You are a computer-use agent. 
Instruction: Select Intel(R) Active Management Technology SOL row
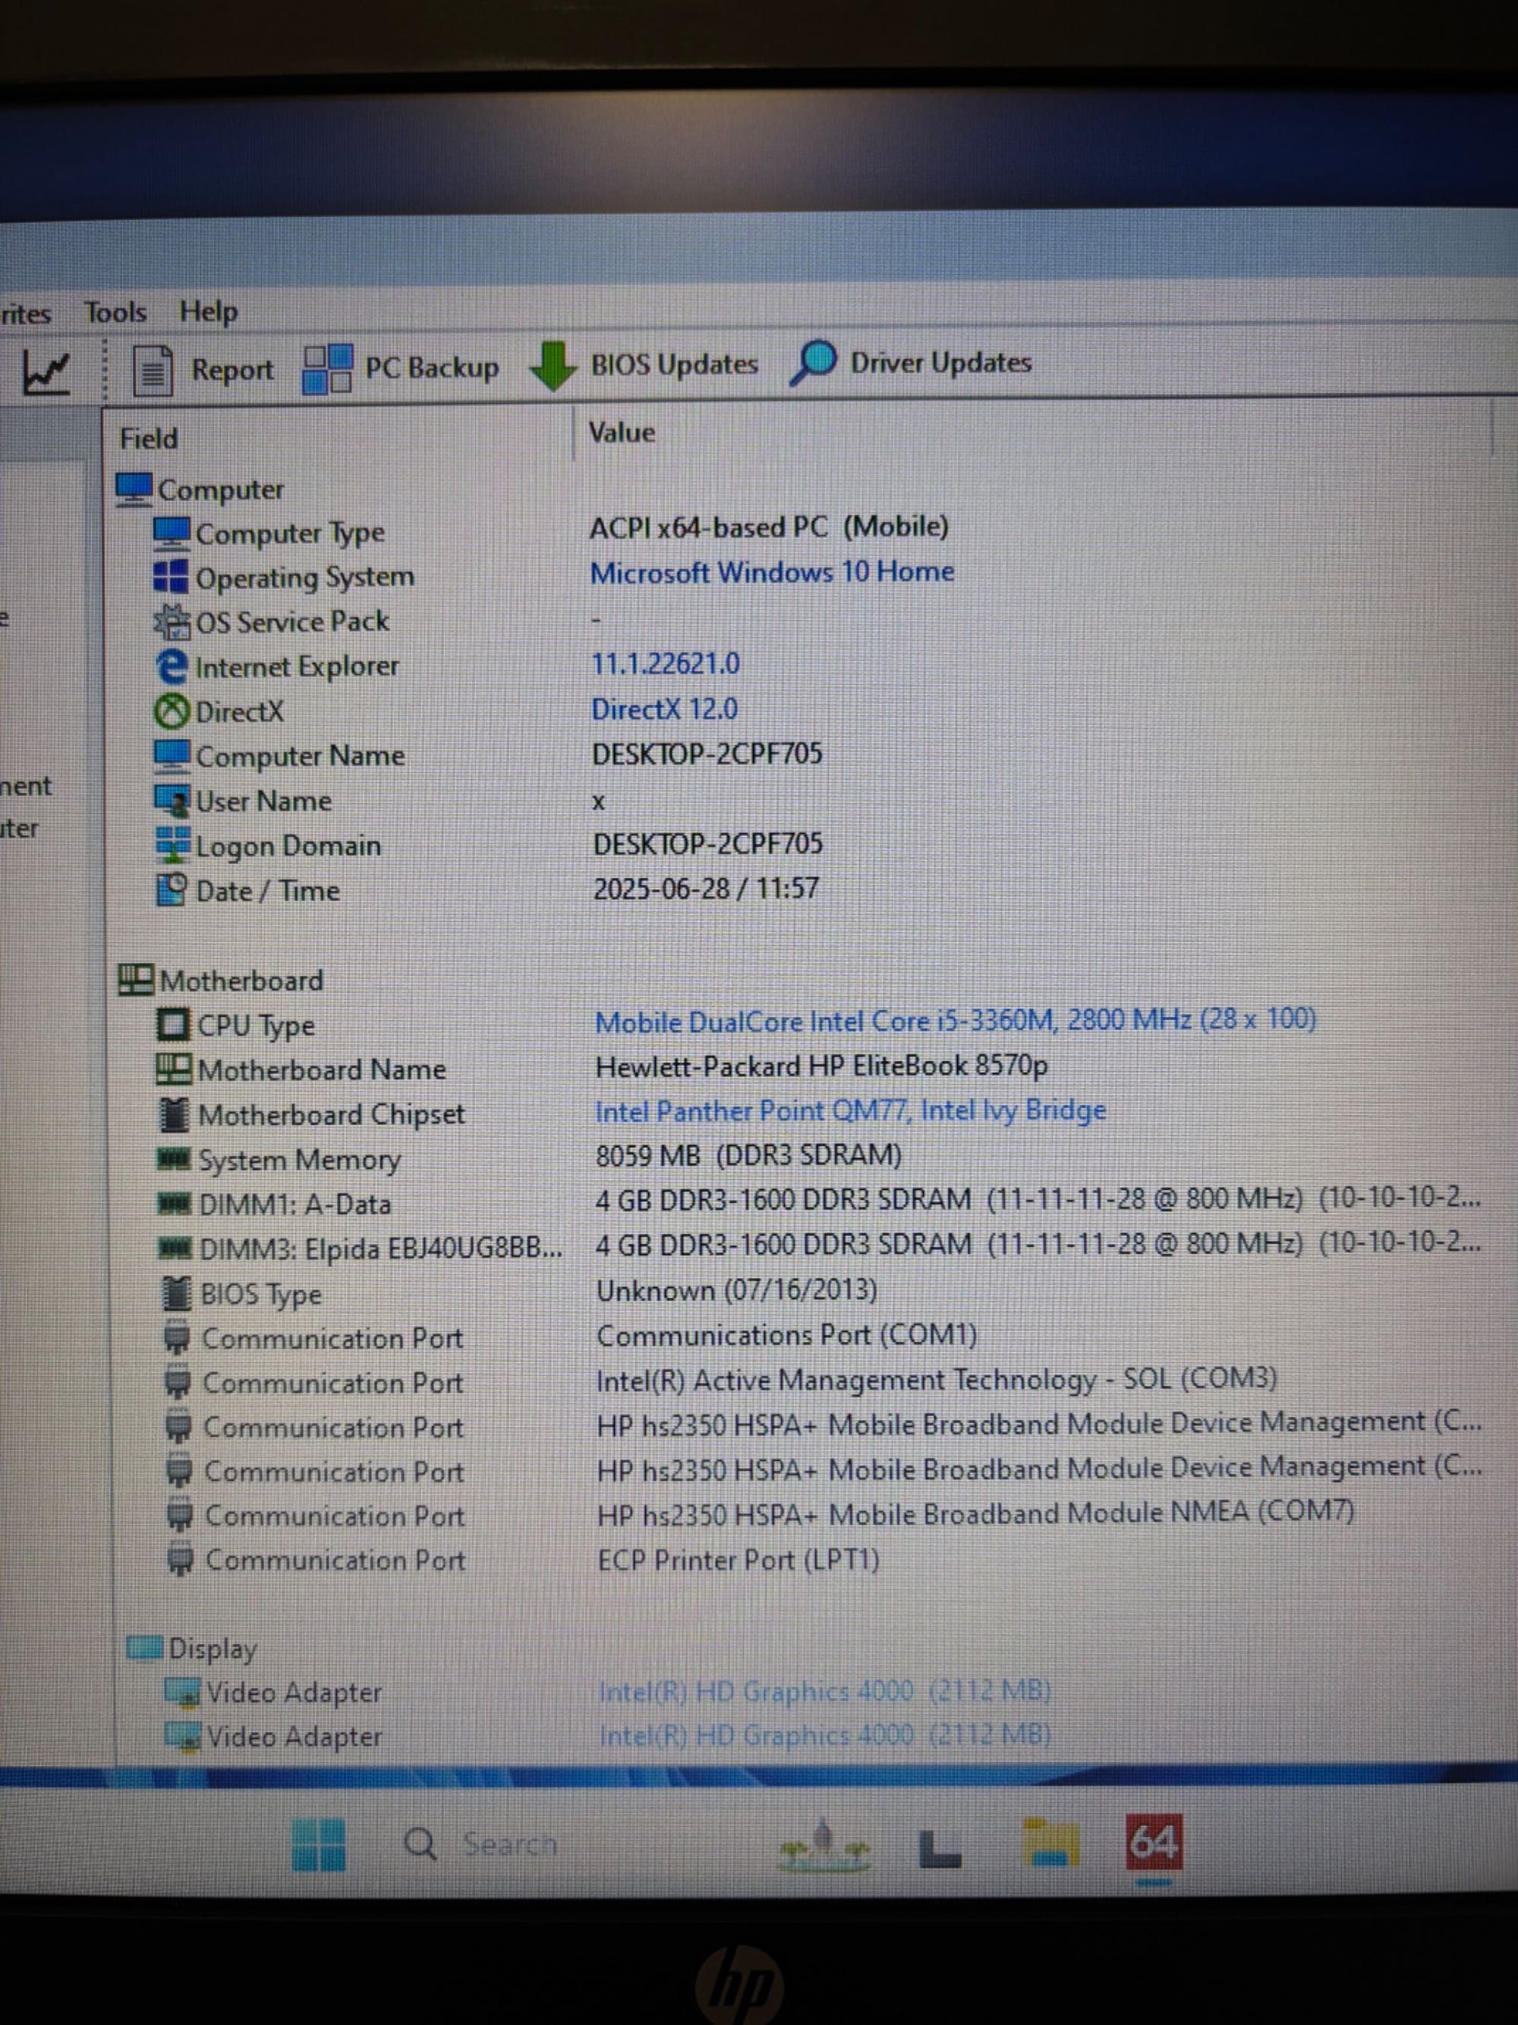[937, 1380]
